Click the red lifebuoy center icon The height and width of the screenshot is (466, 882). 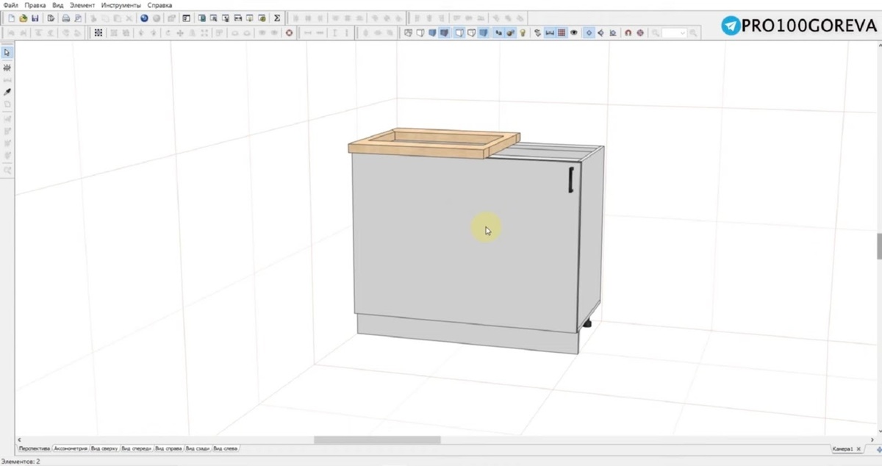[289, 33]
